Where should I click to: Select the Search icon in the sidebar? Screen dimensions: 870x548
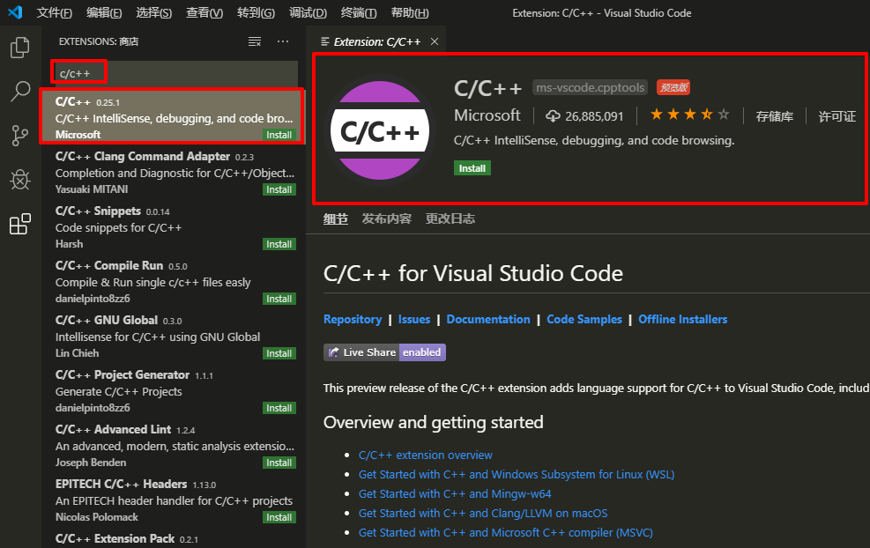(x=19, y=91)
